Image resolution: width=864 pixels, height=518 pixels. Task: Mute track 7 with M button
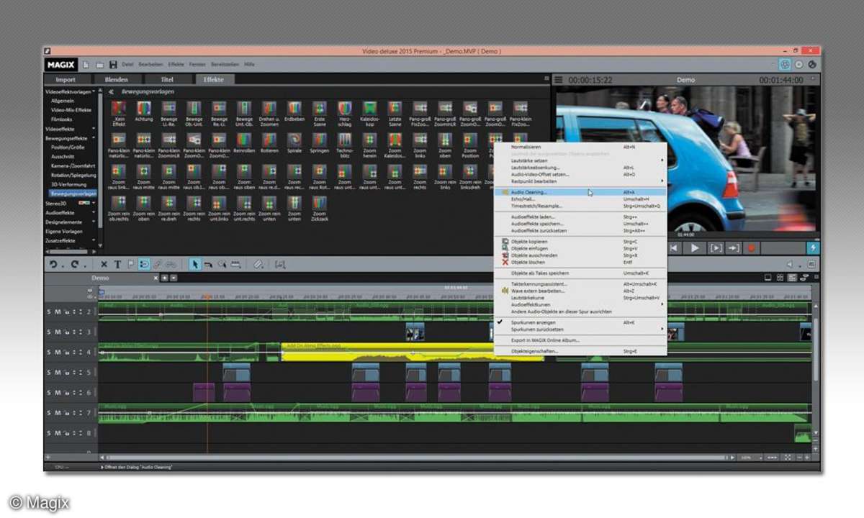(58, 413)
